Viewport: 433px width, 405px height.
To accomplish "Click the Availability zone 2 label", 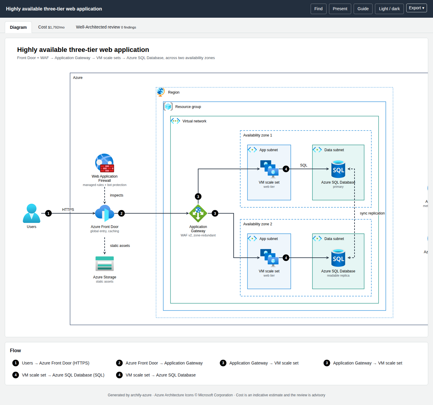I will point(258,224).
